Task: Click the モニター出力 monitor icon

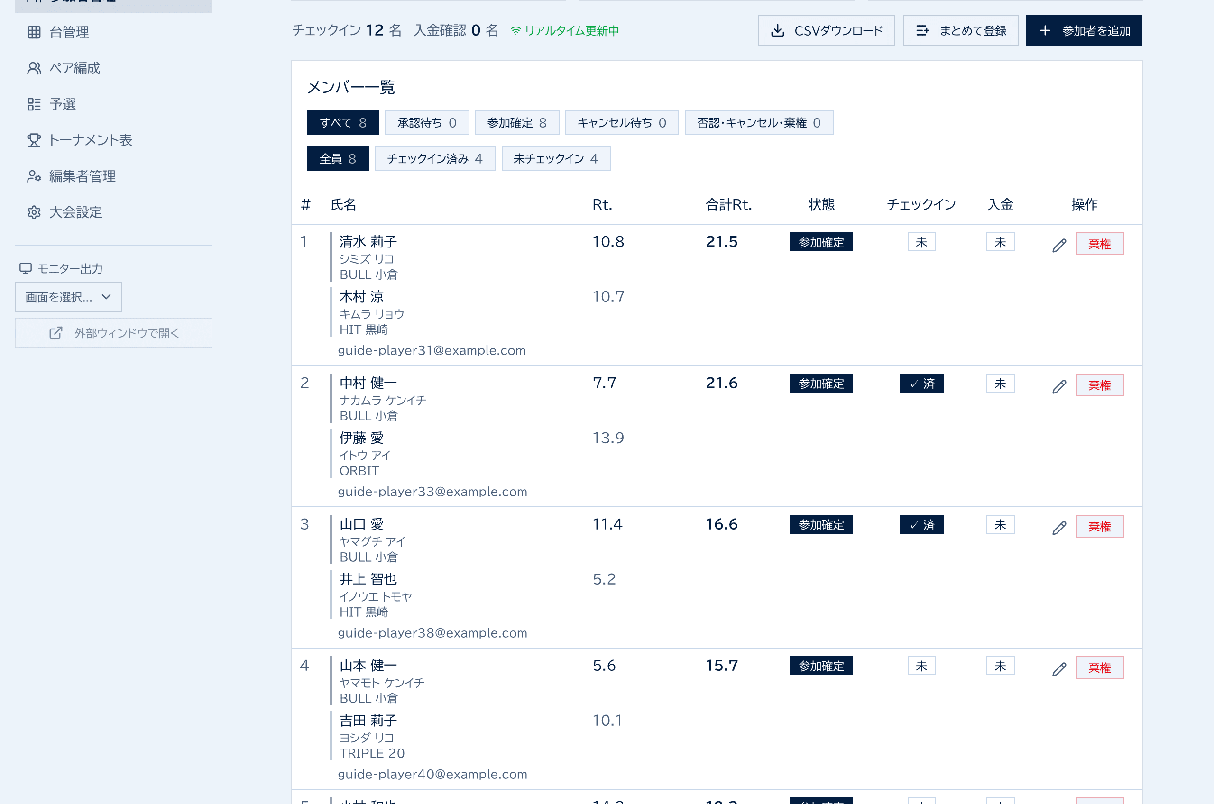Action: [25, 268]
